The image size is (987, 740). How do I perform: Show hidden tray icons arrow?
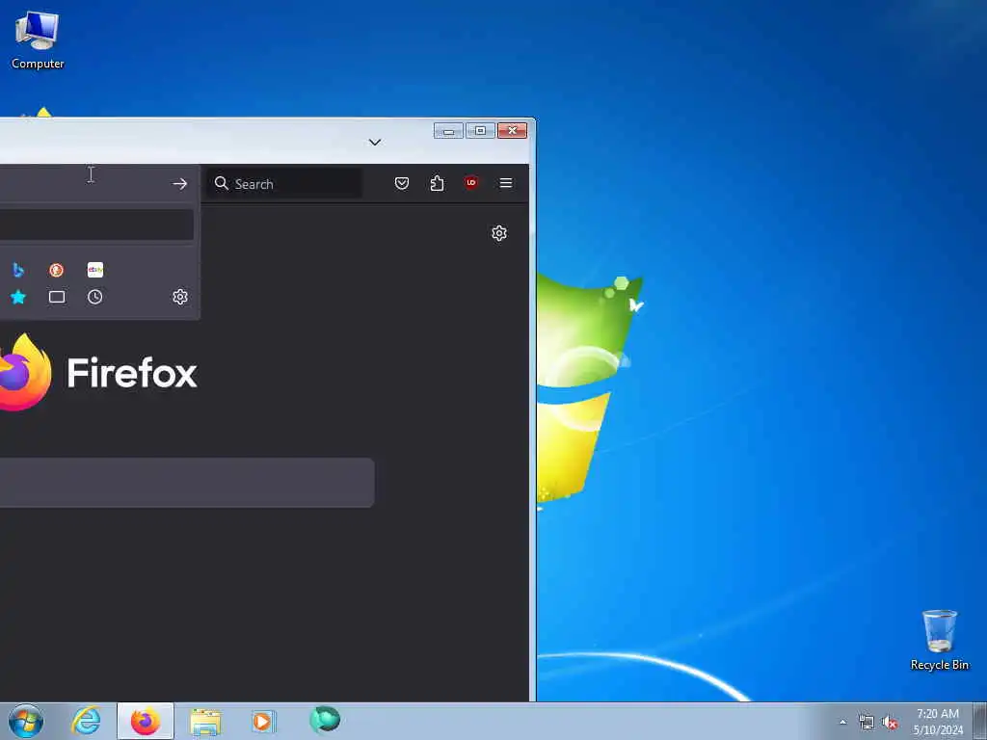click(842, 722)
